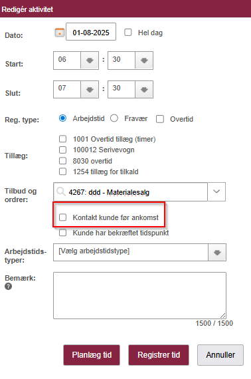
Task: Click the Start hour field showing 06
Action: click(x=67, y=61)
